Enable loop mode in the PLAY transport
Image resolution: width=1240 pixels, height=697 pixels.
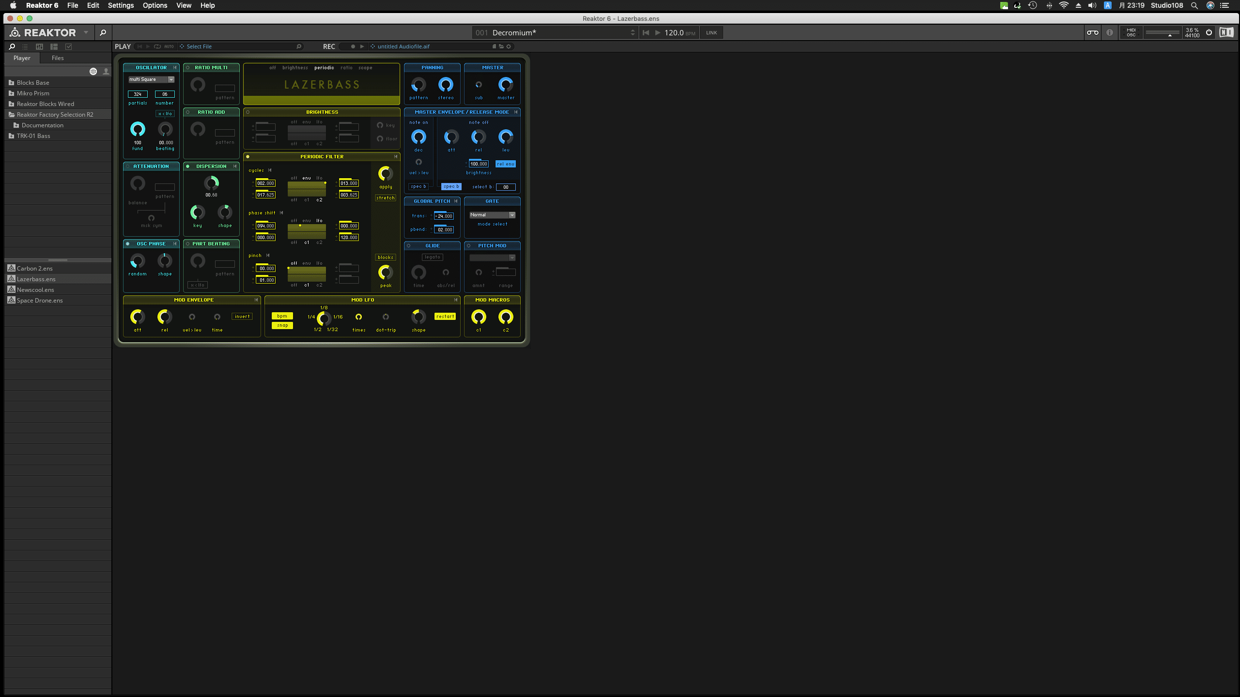coord(157,46)
